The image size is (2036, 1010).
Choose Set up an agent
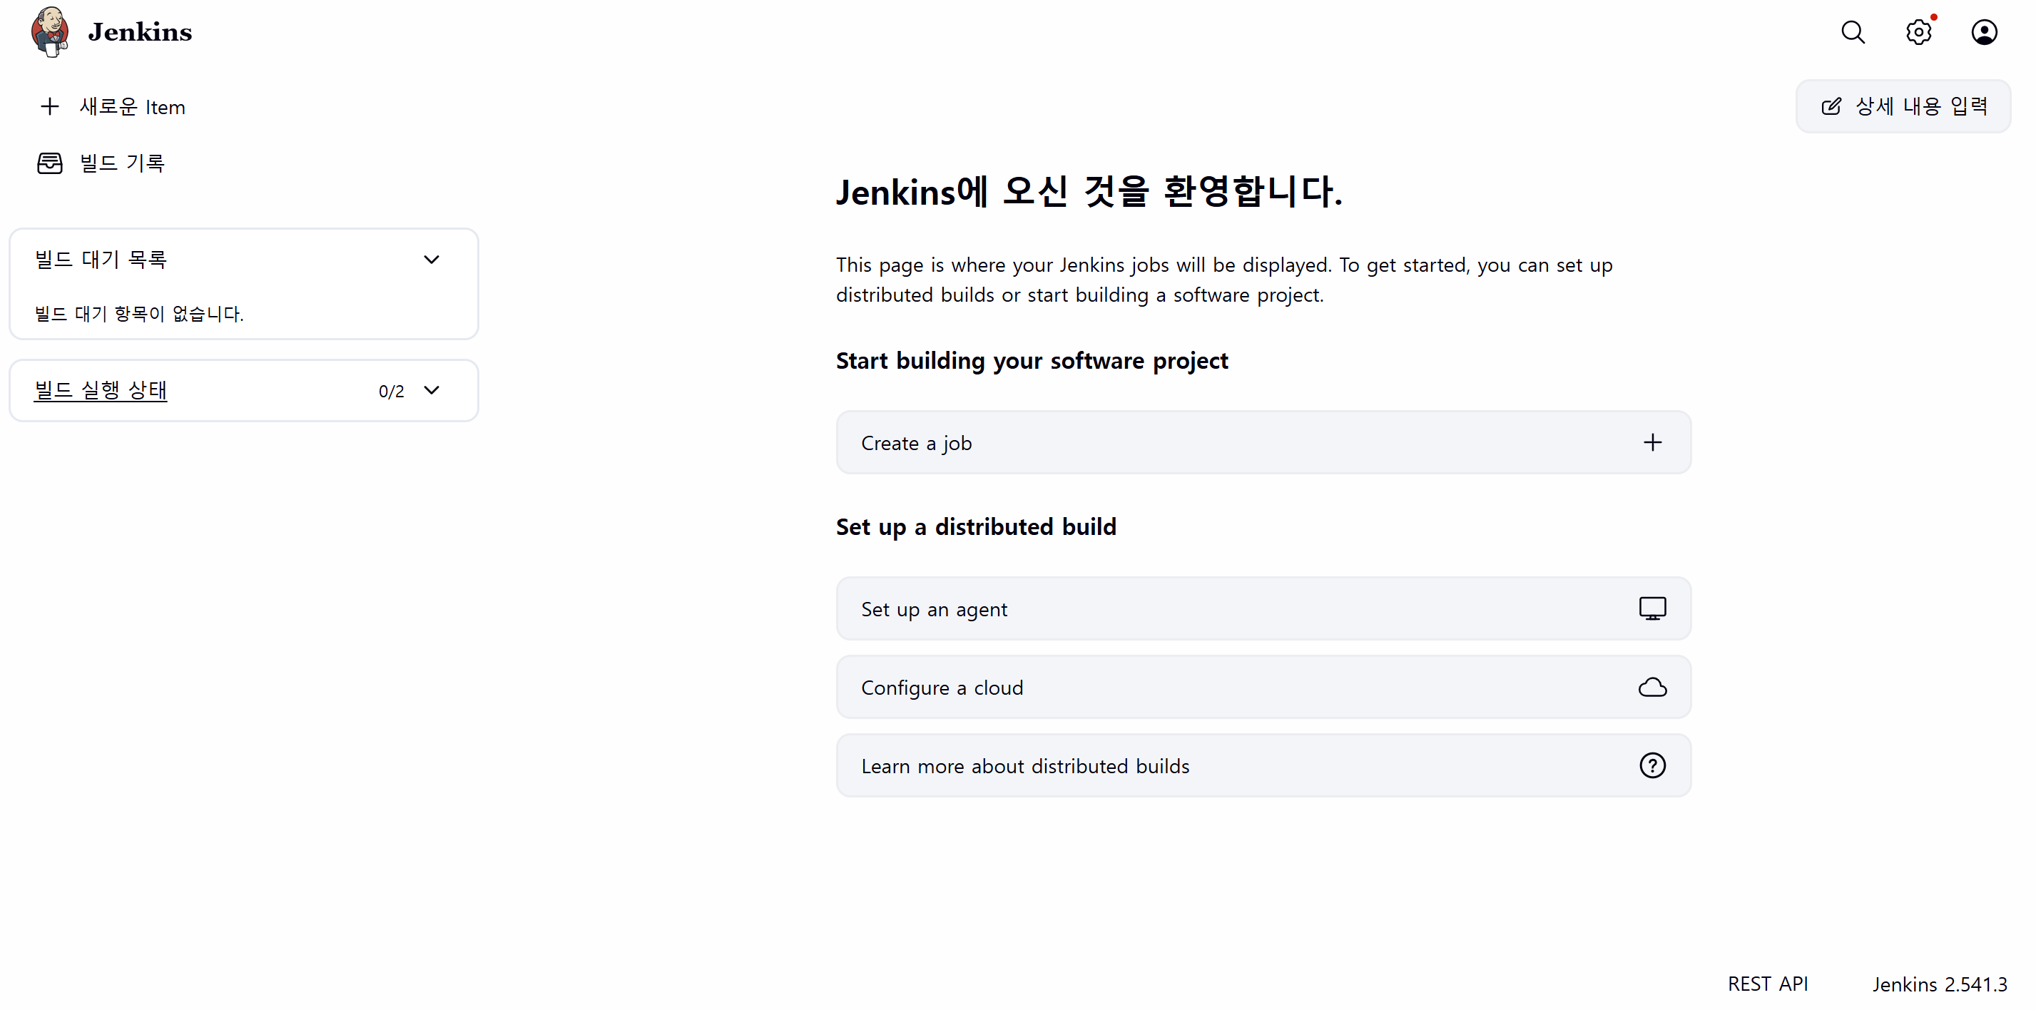(x=1262, y=608)
